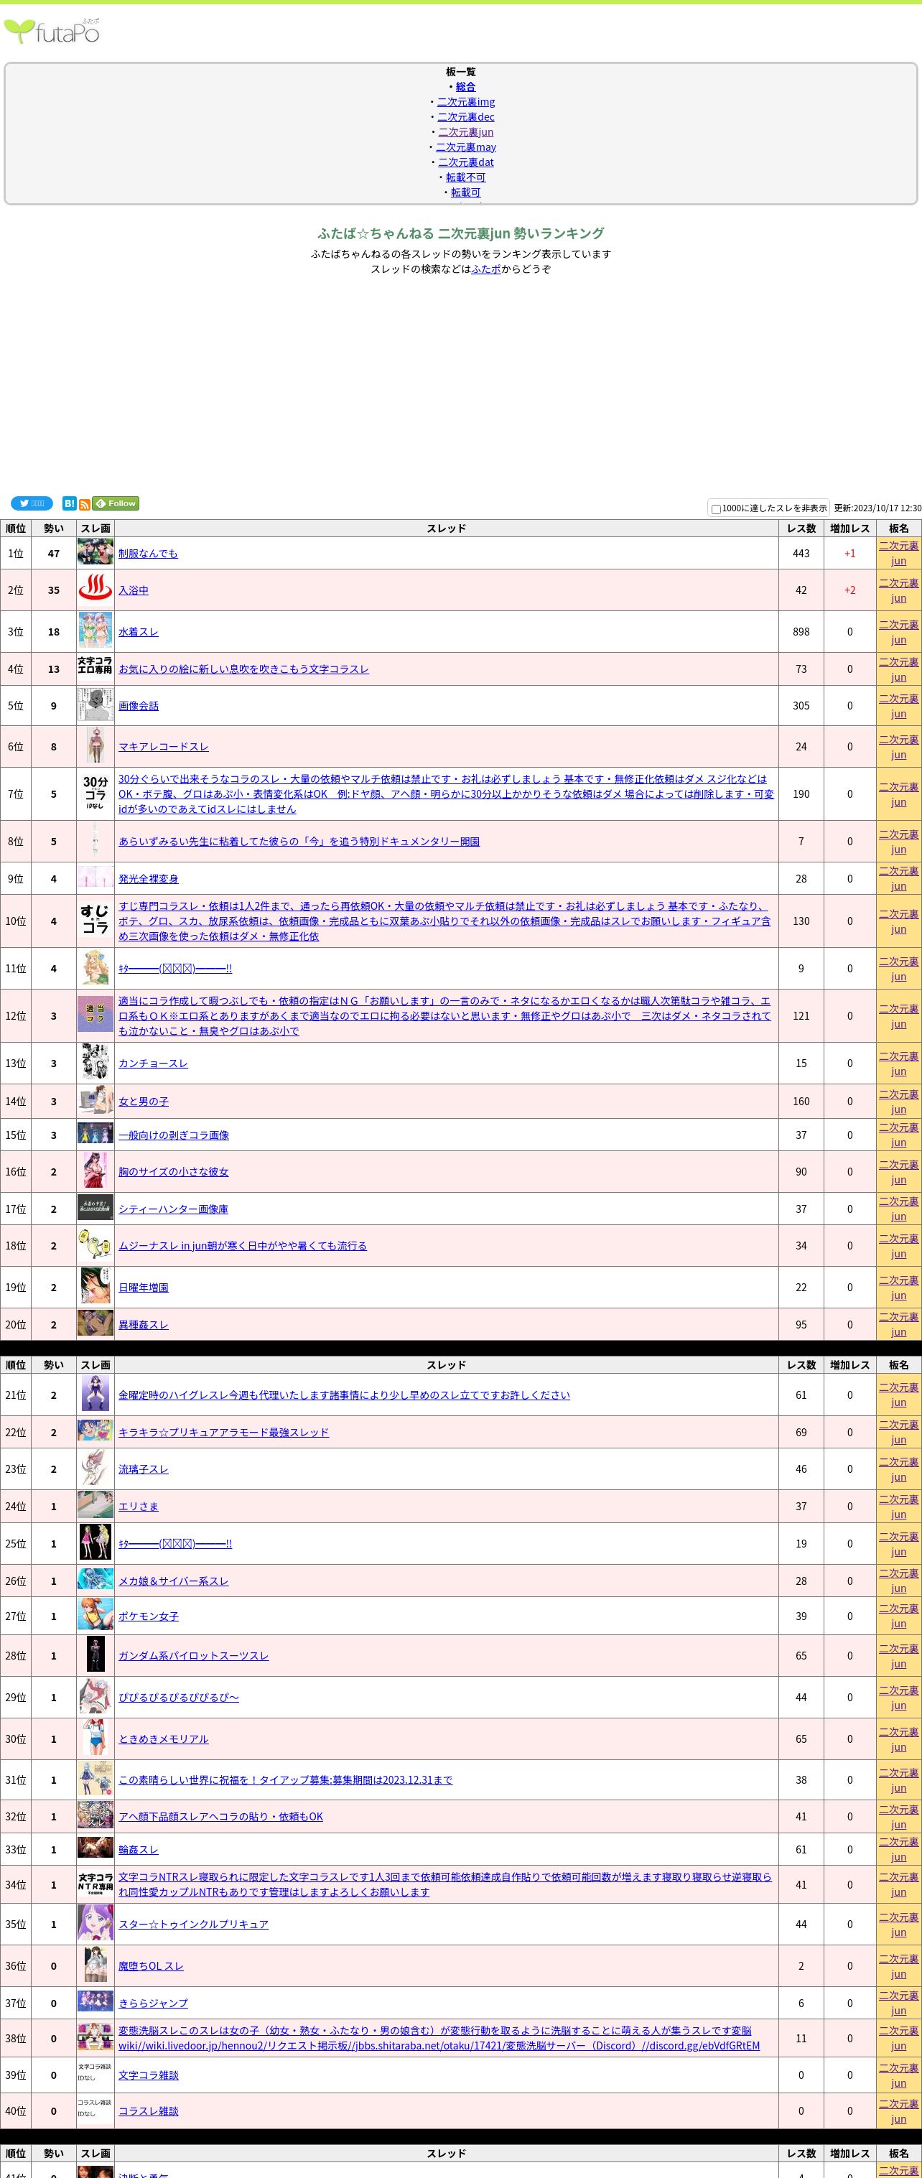Viewport: 922px width, 2178px height.
Task: Click the thumbnail for 画像会話 row
Action: pyautogui.click(x=96, y=704)
